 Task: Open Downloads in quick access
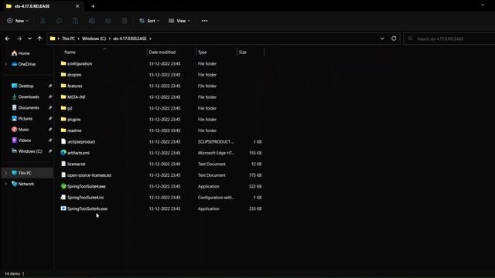click(26, 97)
